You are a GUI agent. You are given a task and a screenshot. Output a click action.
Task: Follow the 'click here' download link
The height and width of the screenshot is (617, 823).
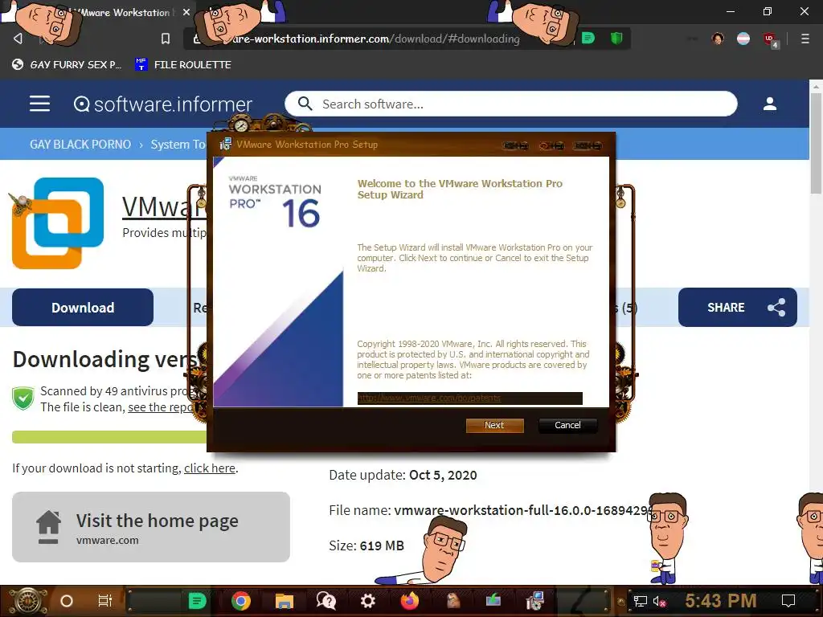(x=210, y=468)
